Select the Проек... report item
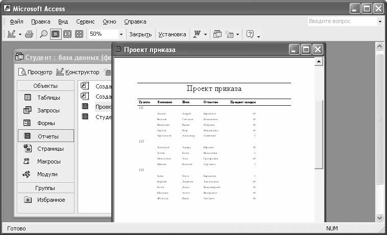Image resolution: width=387 pixels, height=235 pixels. pos(95,107)
